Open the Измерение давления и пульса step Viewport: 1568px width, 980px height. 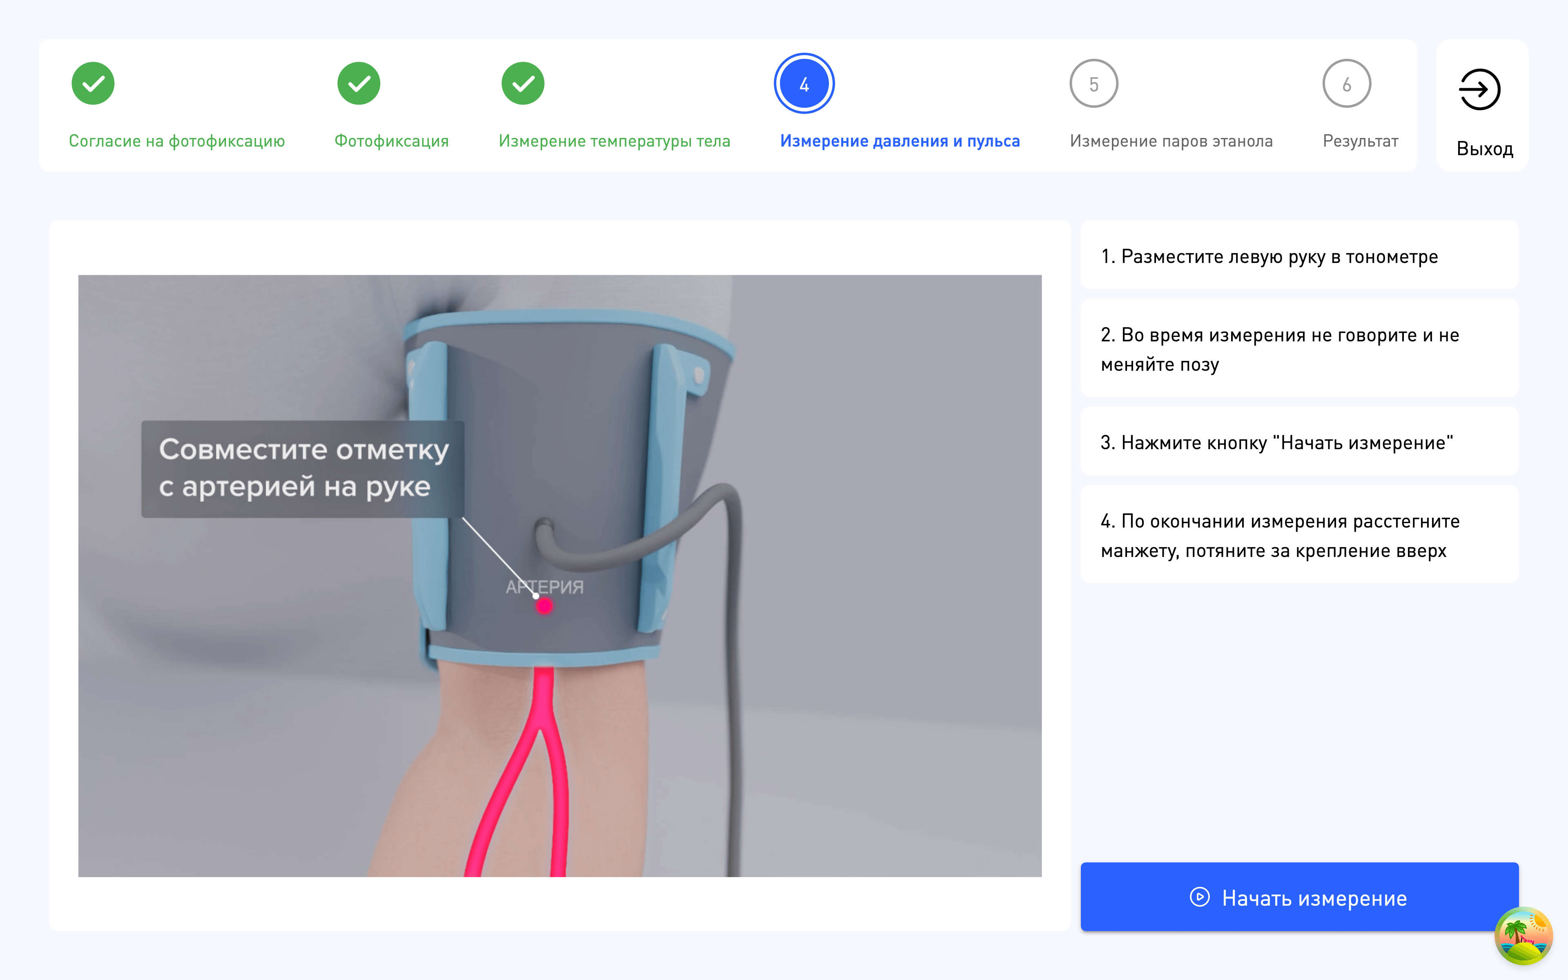[x=899, y=140]
